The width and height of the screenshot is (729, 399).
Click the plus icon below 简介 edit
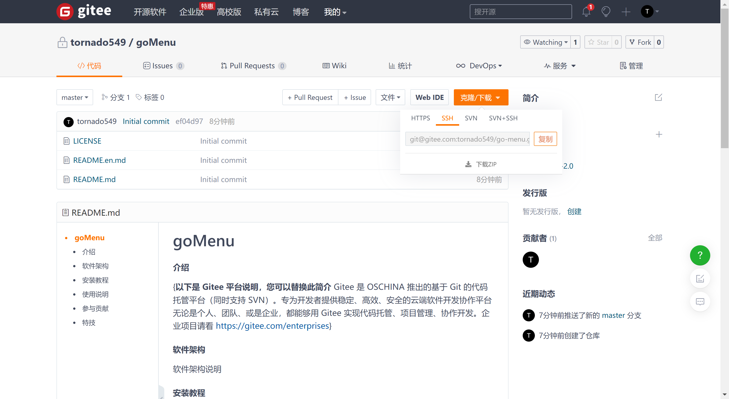point(659,134)
